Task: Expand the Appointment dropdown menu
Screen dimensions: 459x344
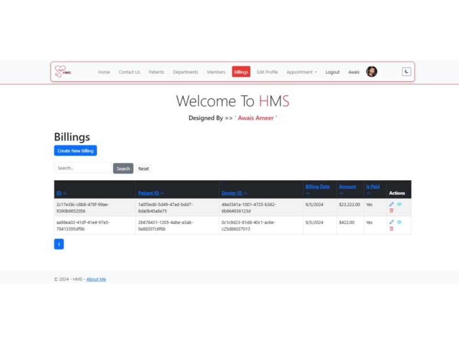Action: tap(302, 72)
